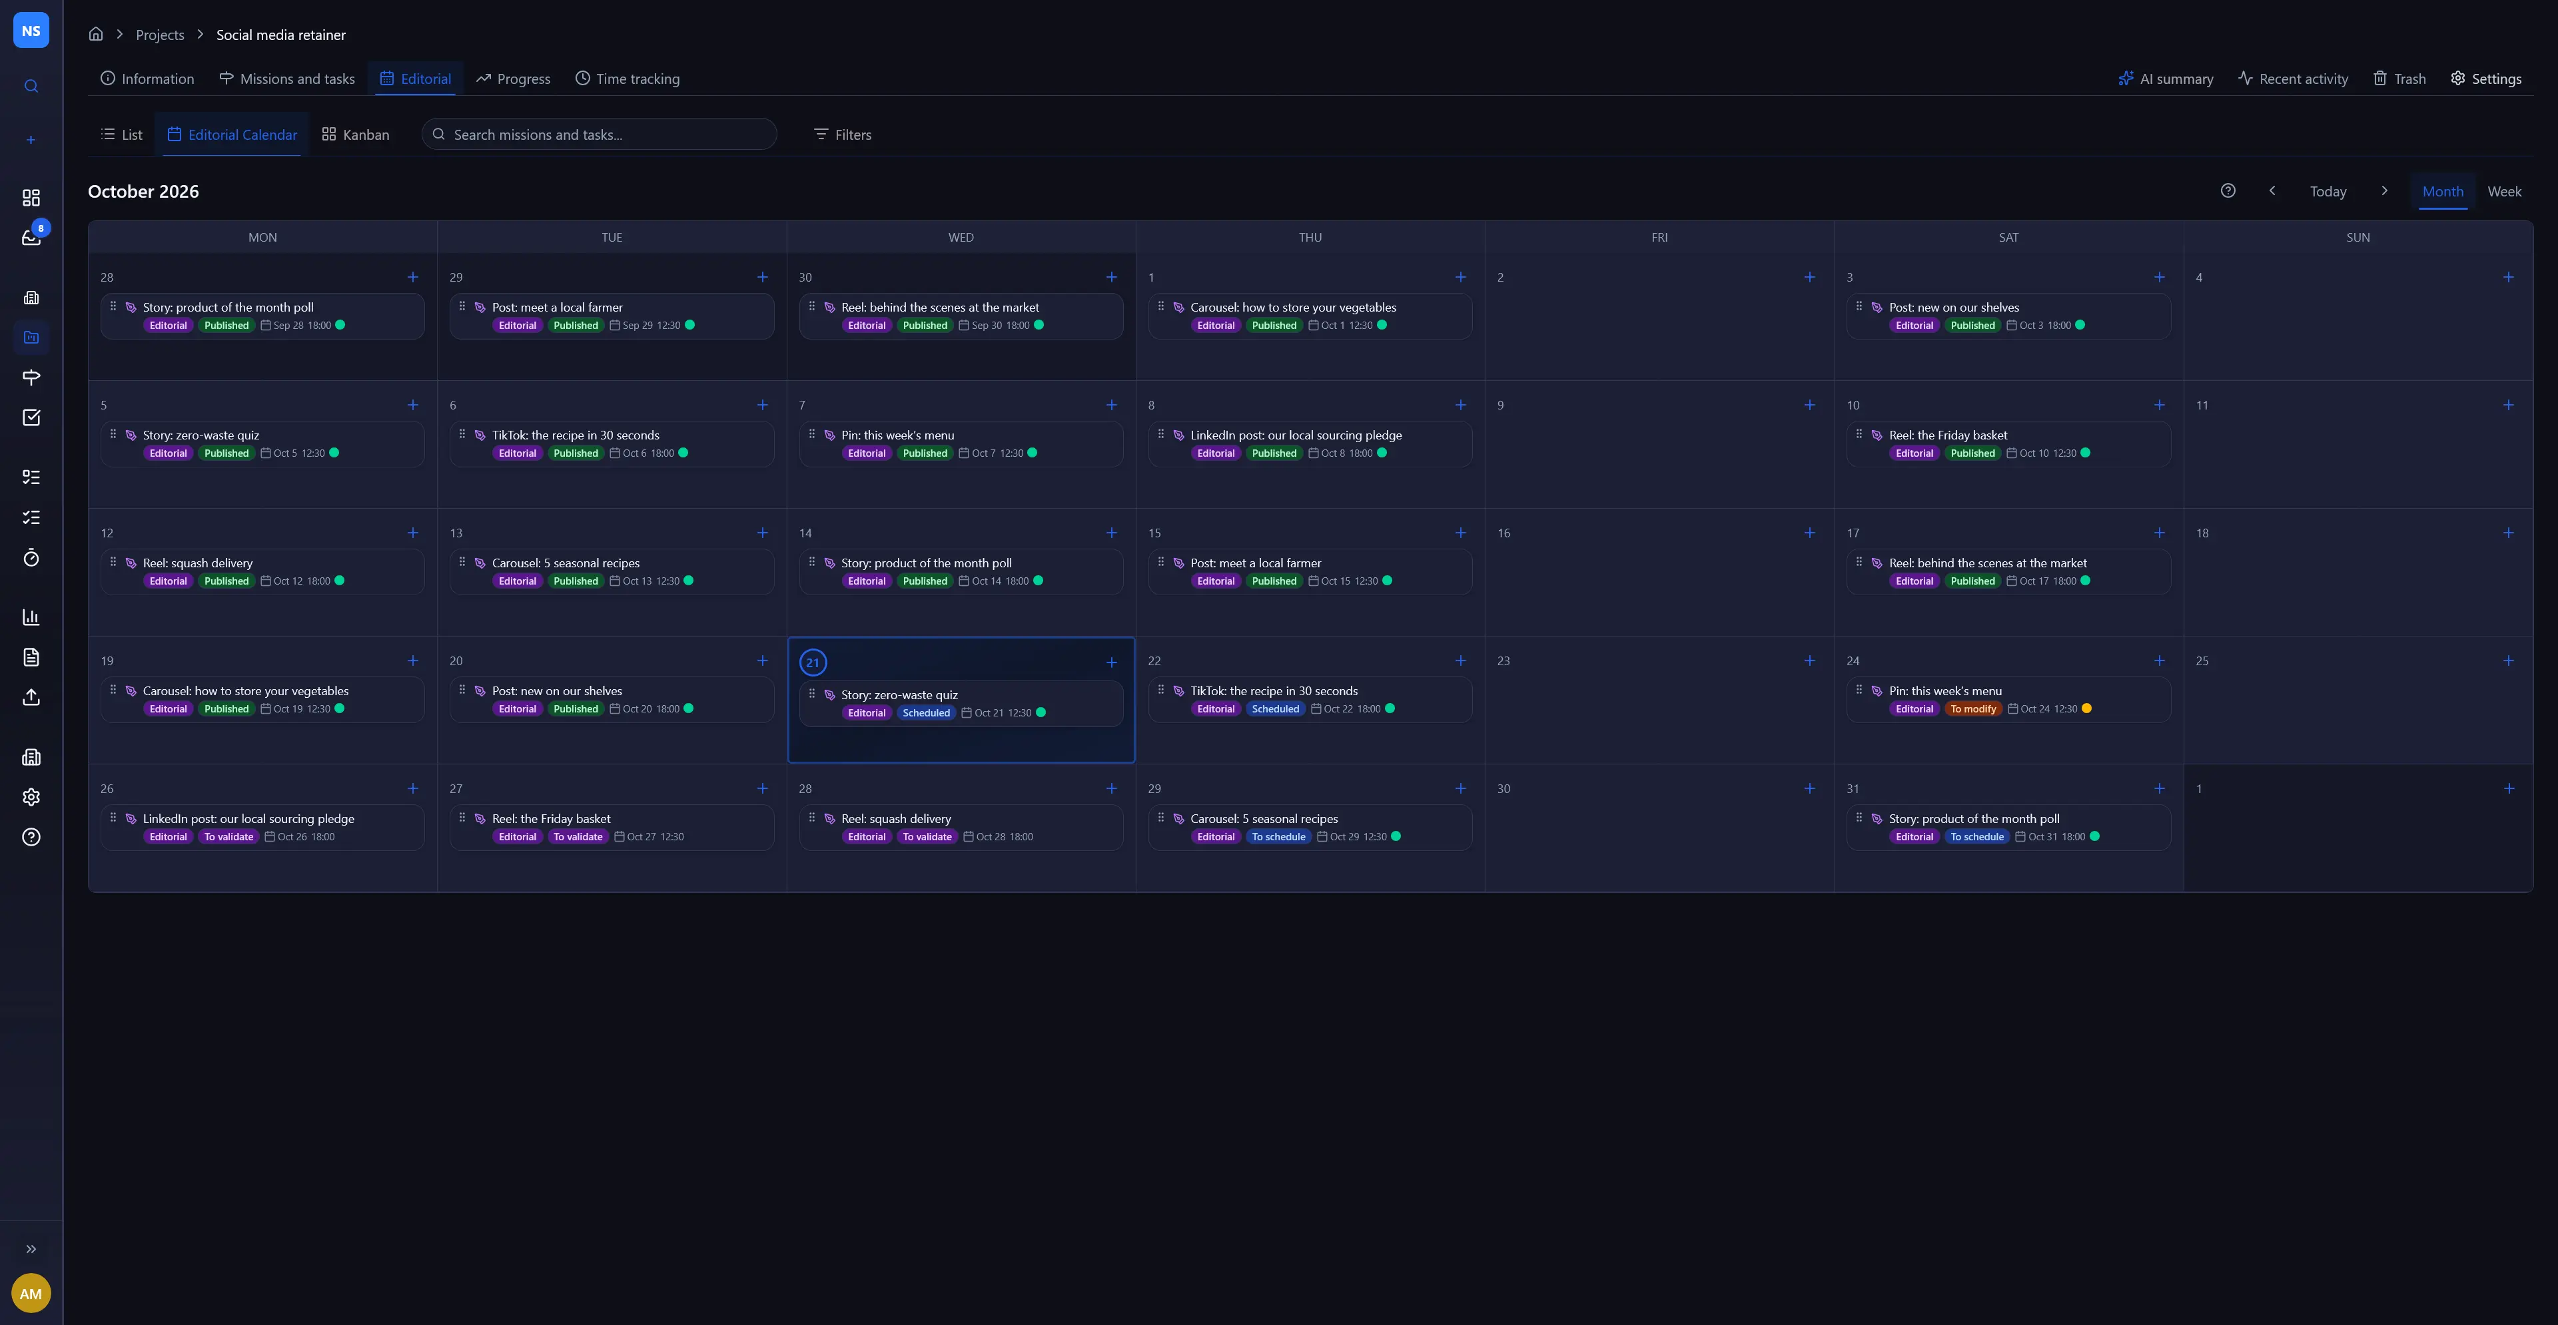2558x1325 pixels.
Task: Select the Month view toggle
Action: 2442,192
